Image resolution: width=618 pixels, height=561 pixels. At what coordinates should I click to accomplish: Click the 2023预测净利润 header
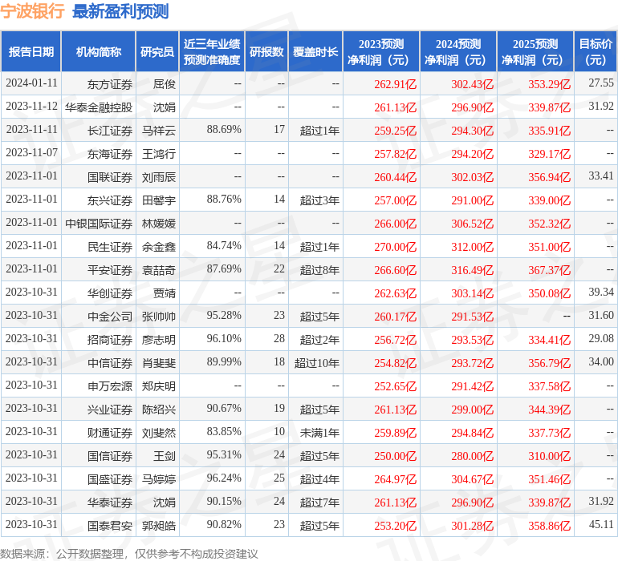[381, 51]
